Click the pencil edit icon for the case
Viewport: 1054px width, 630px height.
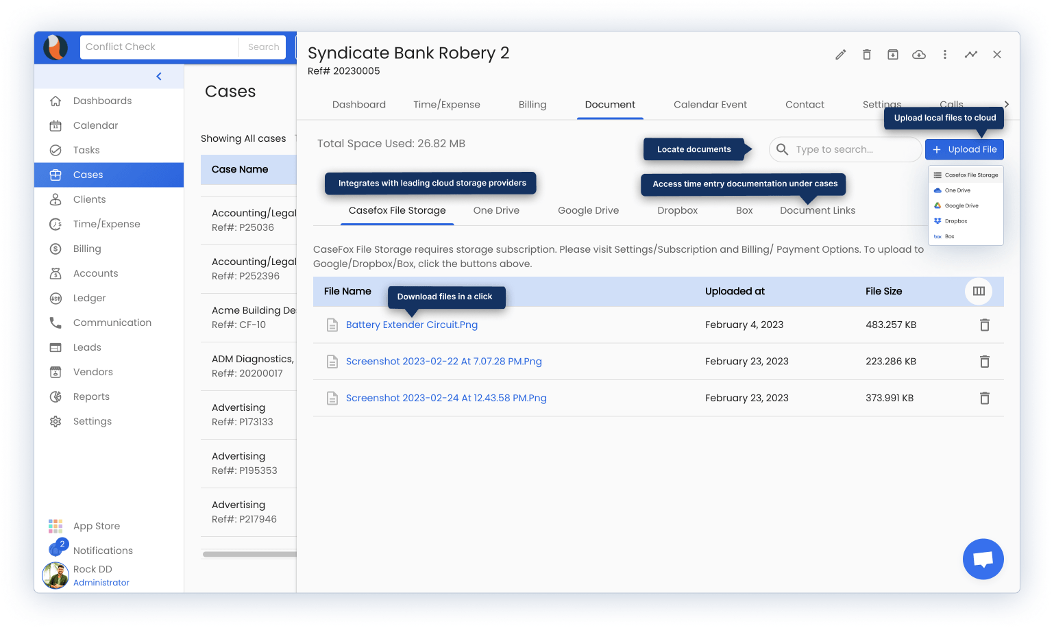coord(840,55)
